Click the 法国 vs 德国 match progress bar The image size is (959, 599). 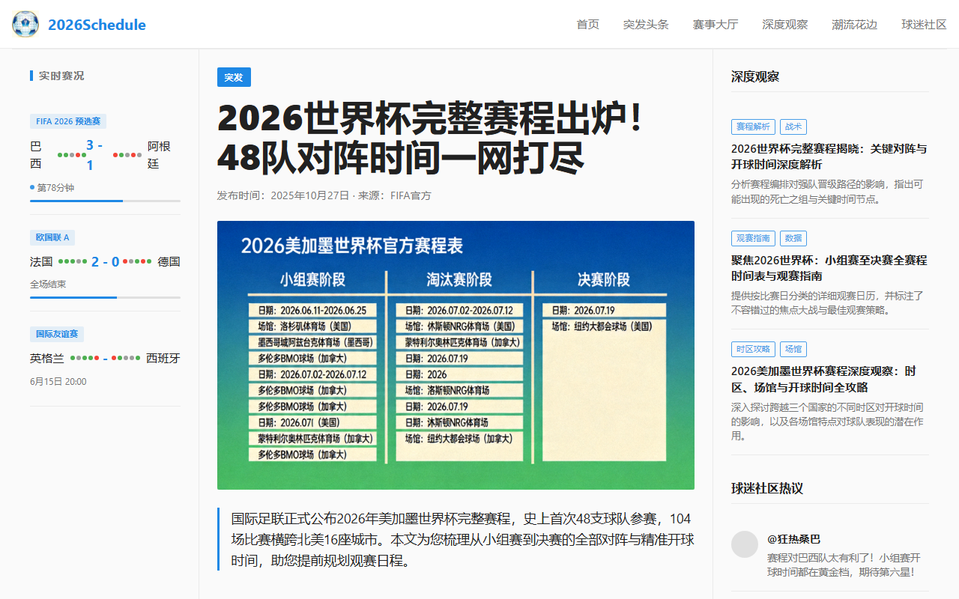(105, 297)
